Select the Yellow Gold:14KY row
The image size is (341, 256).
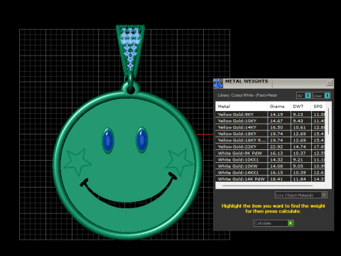pos(270,127)
